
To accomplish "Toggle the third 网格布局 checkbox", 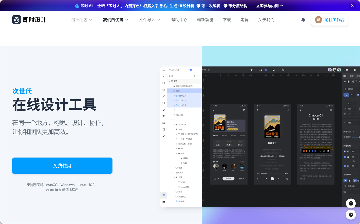I will coord(345,166).
